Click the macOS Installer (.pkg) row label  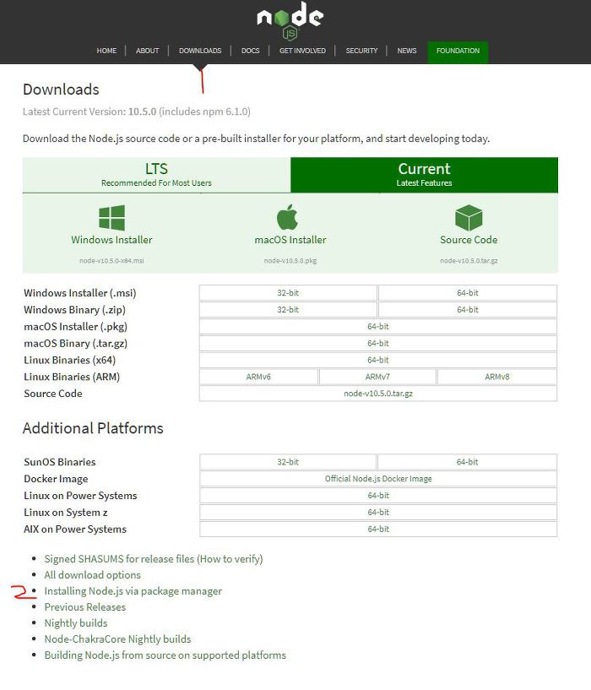click(76, 327)
